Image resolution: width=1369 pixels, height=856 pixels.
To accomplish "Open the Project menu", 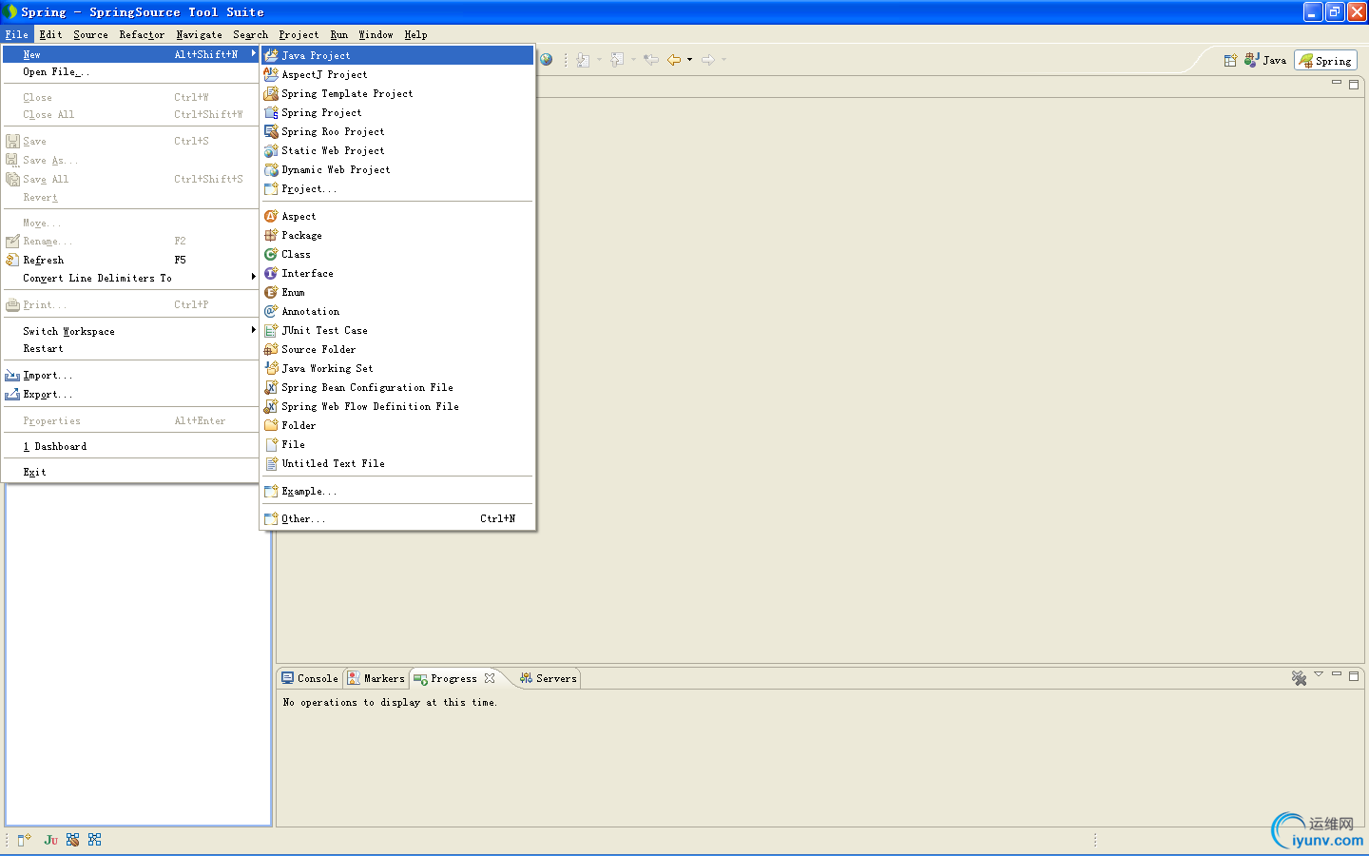I will point(299,34).
